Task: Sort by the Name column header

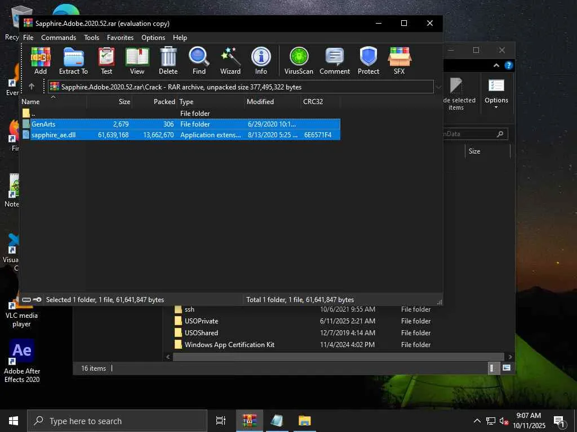Action: coord(53,102)
